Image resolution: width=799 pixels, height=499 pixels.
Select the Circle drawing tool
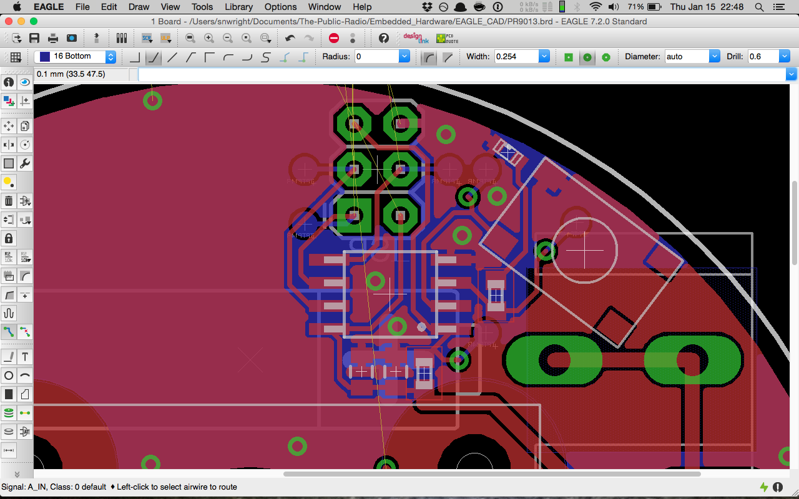point(9,375)
